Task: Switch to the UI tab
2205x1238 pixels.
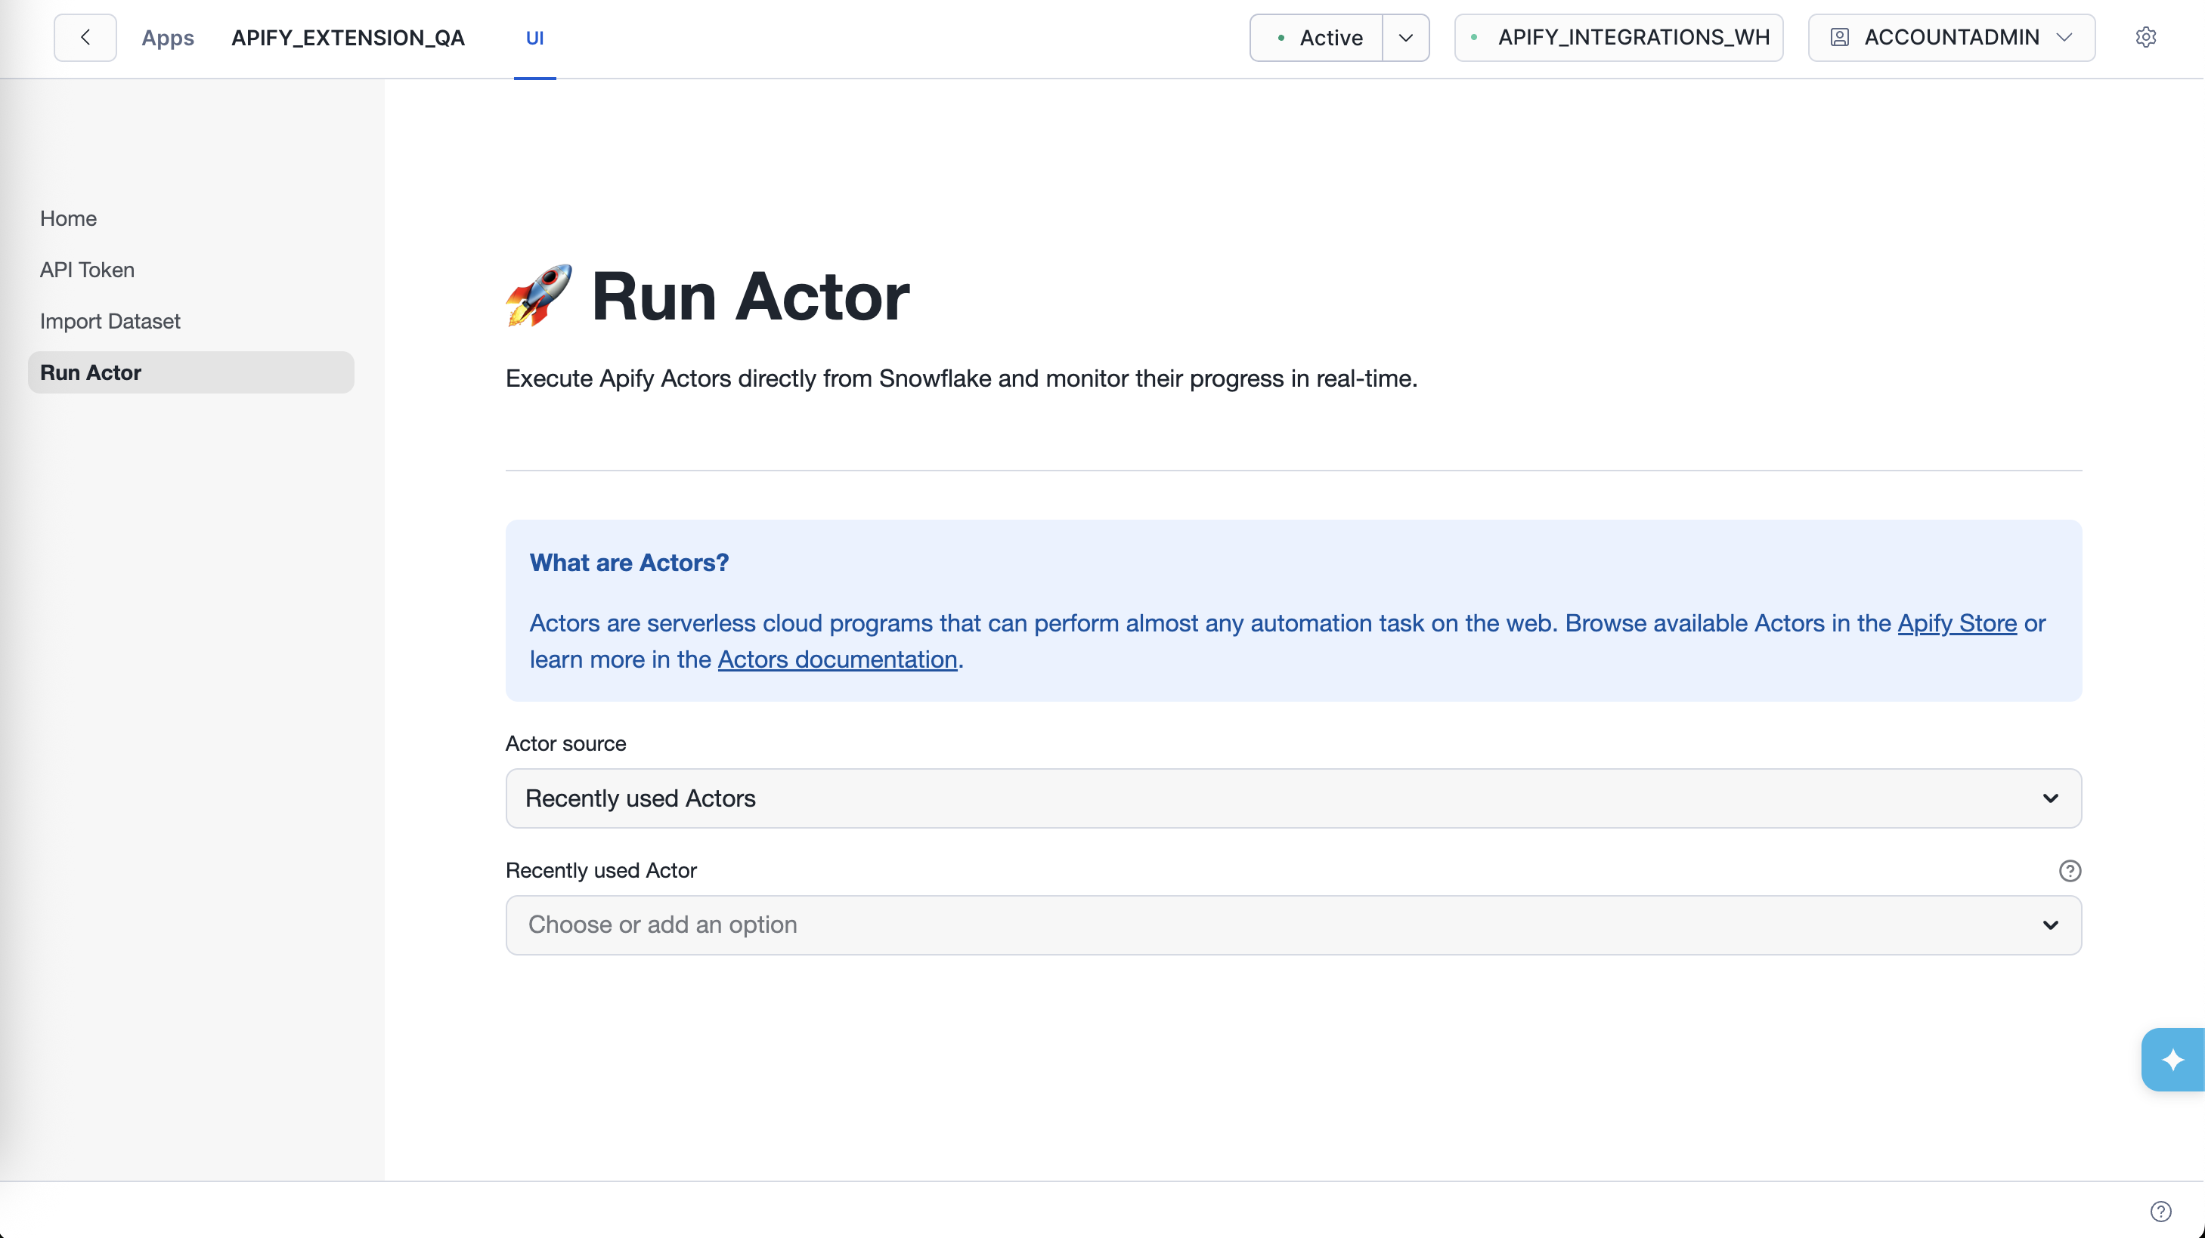Action: [535, 38]
